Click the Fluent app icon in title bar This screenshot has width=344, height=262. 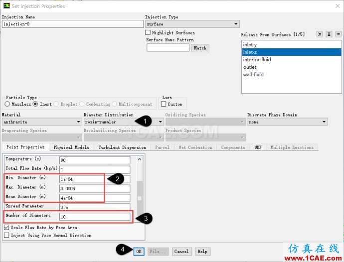tap(6, 5)
